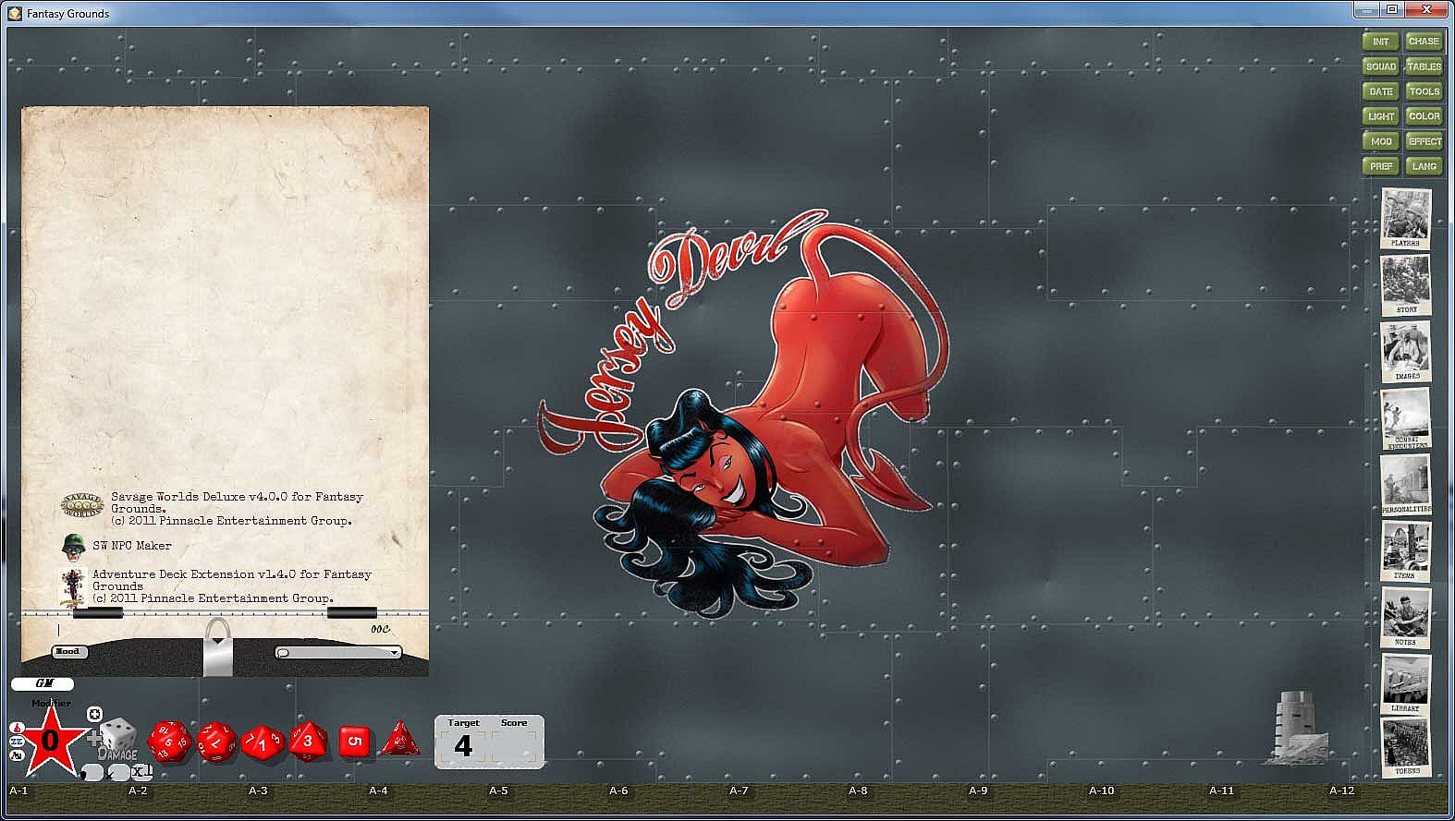Viewport: 1455px width, 821px height.
Task: Open the CHASE button
Action: [1424, 42]
